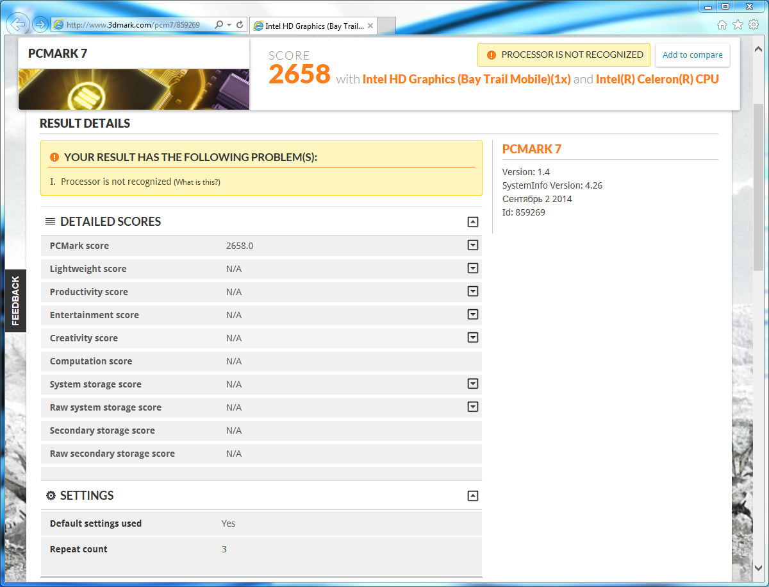This screenshot has width=769, height=587.
Task: Click the PCMark 7 banner thumbnail image
Action: pos(134,89)
